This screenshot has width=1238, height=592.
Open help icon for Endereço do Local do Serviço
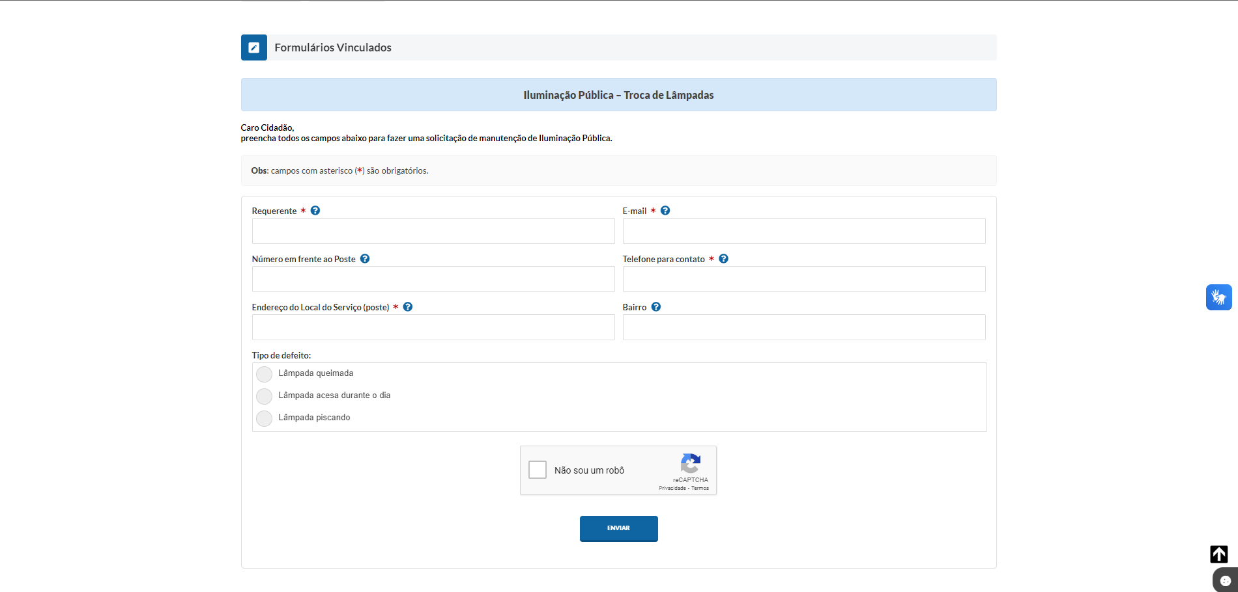pyautogui.click(x=408, y=307)
